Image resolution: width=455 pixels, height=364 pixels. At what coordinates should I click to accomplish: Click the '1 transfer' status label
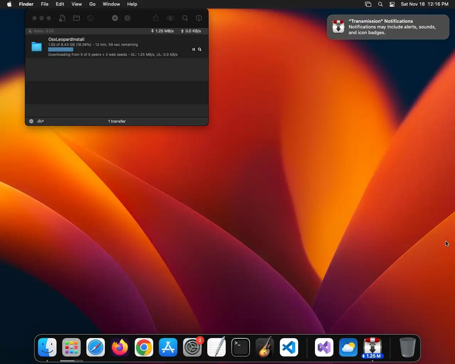(x=117, y=121)
